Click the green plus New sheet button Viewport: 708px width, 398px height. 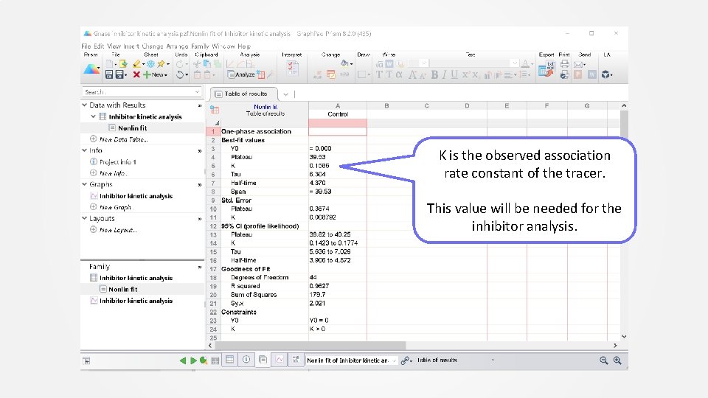pos(155,75)
